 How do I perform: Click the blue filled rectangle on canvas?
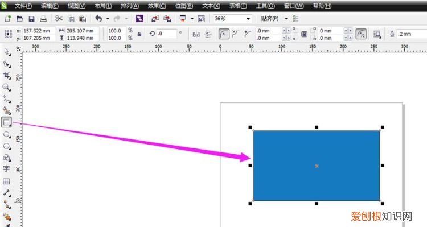317,166
